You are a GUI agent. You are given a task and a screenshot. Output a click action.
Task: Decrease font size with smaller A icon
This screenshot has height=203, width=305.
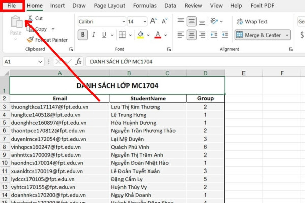point(164,21)
